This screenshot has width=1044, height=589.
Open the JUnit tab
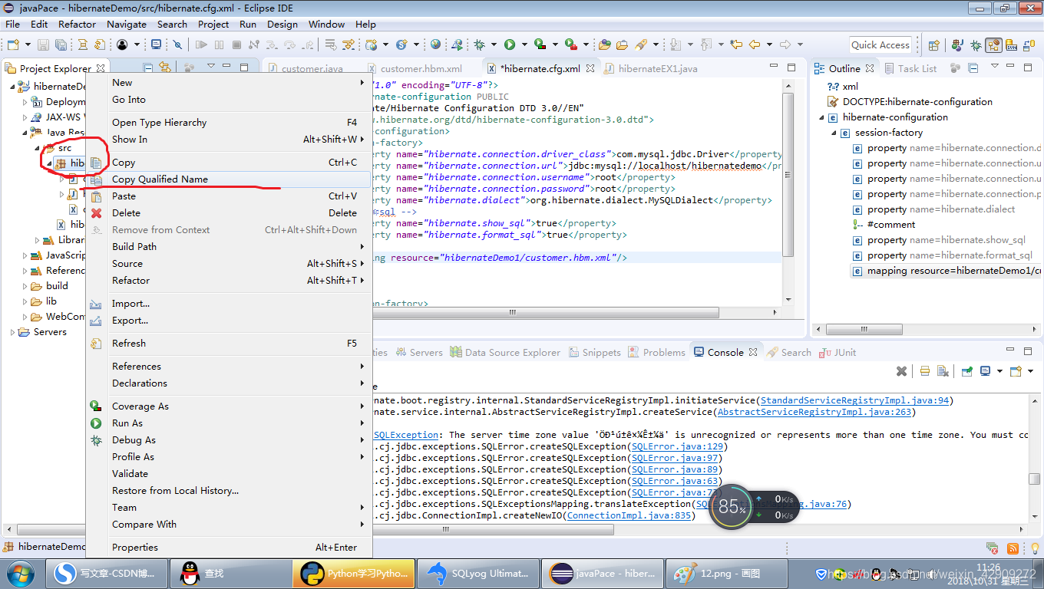[x=838, y=352]
